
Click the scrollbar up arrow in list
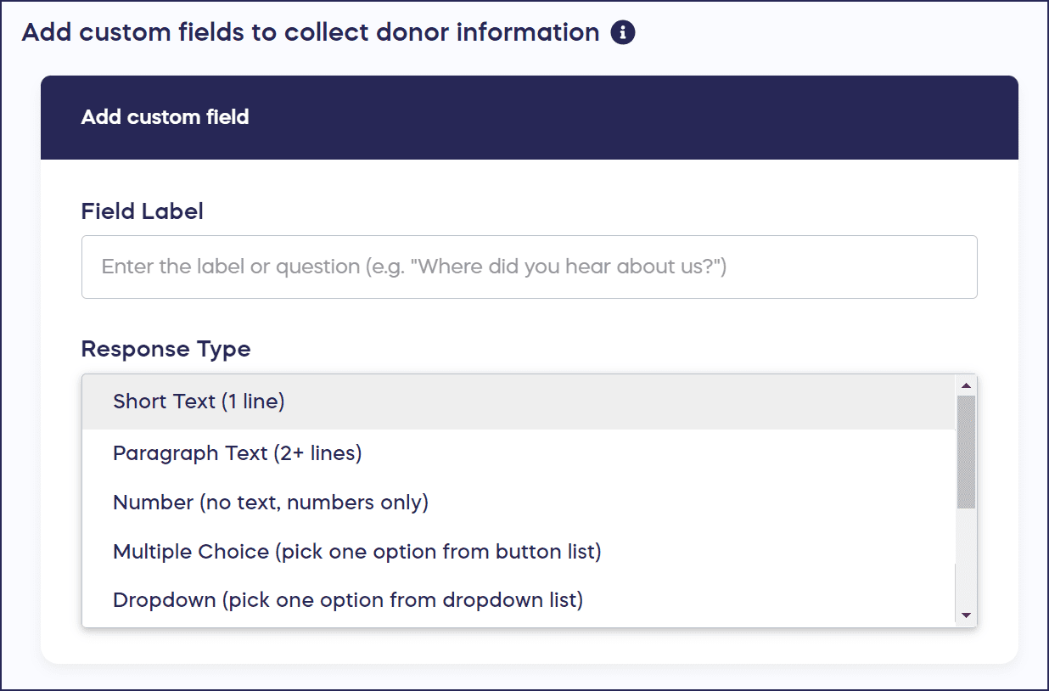(x=966, y=385)
